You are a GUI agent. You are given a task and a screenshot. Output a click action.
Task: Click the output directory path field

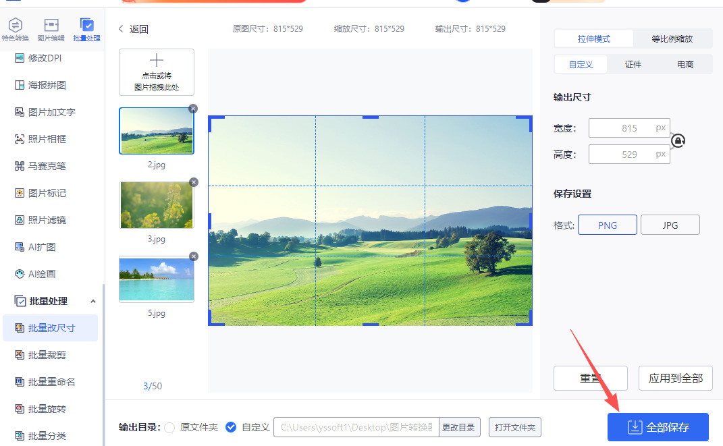coord(356,427)
